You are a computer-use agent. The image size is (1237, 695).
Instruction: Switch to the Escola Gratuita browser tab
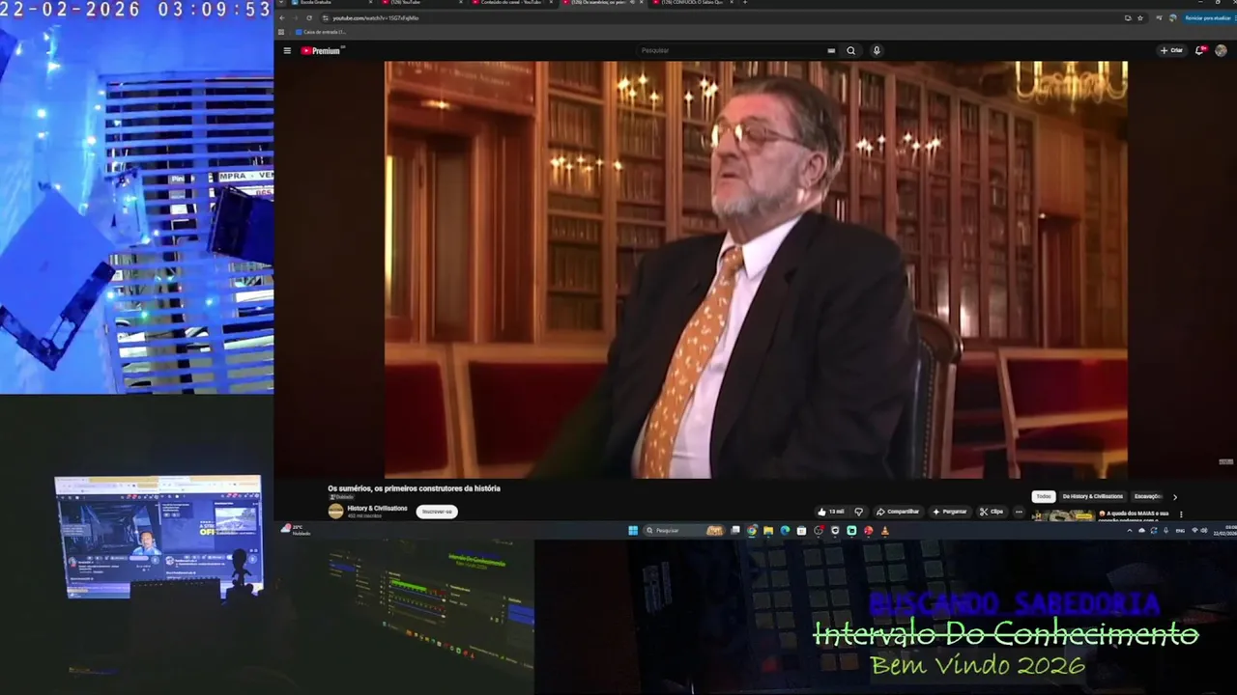[329, 3]
